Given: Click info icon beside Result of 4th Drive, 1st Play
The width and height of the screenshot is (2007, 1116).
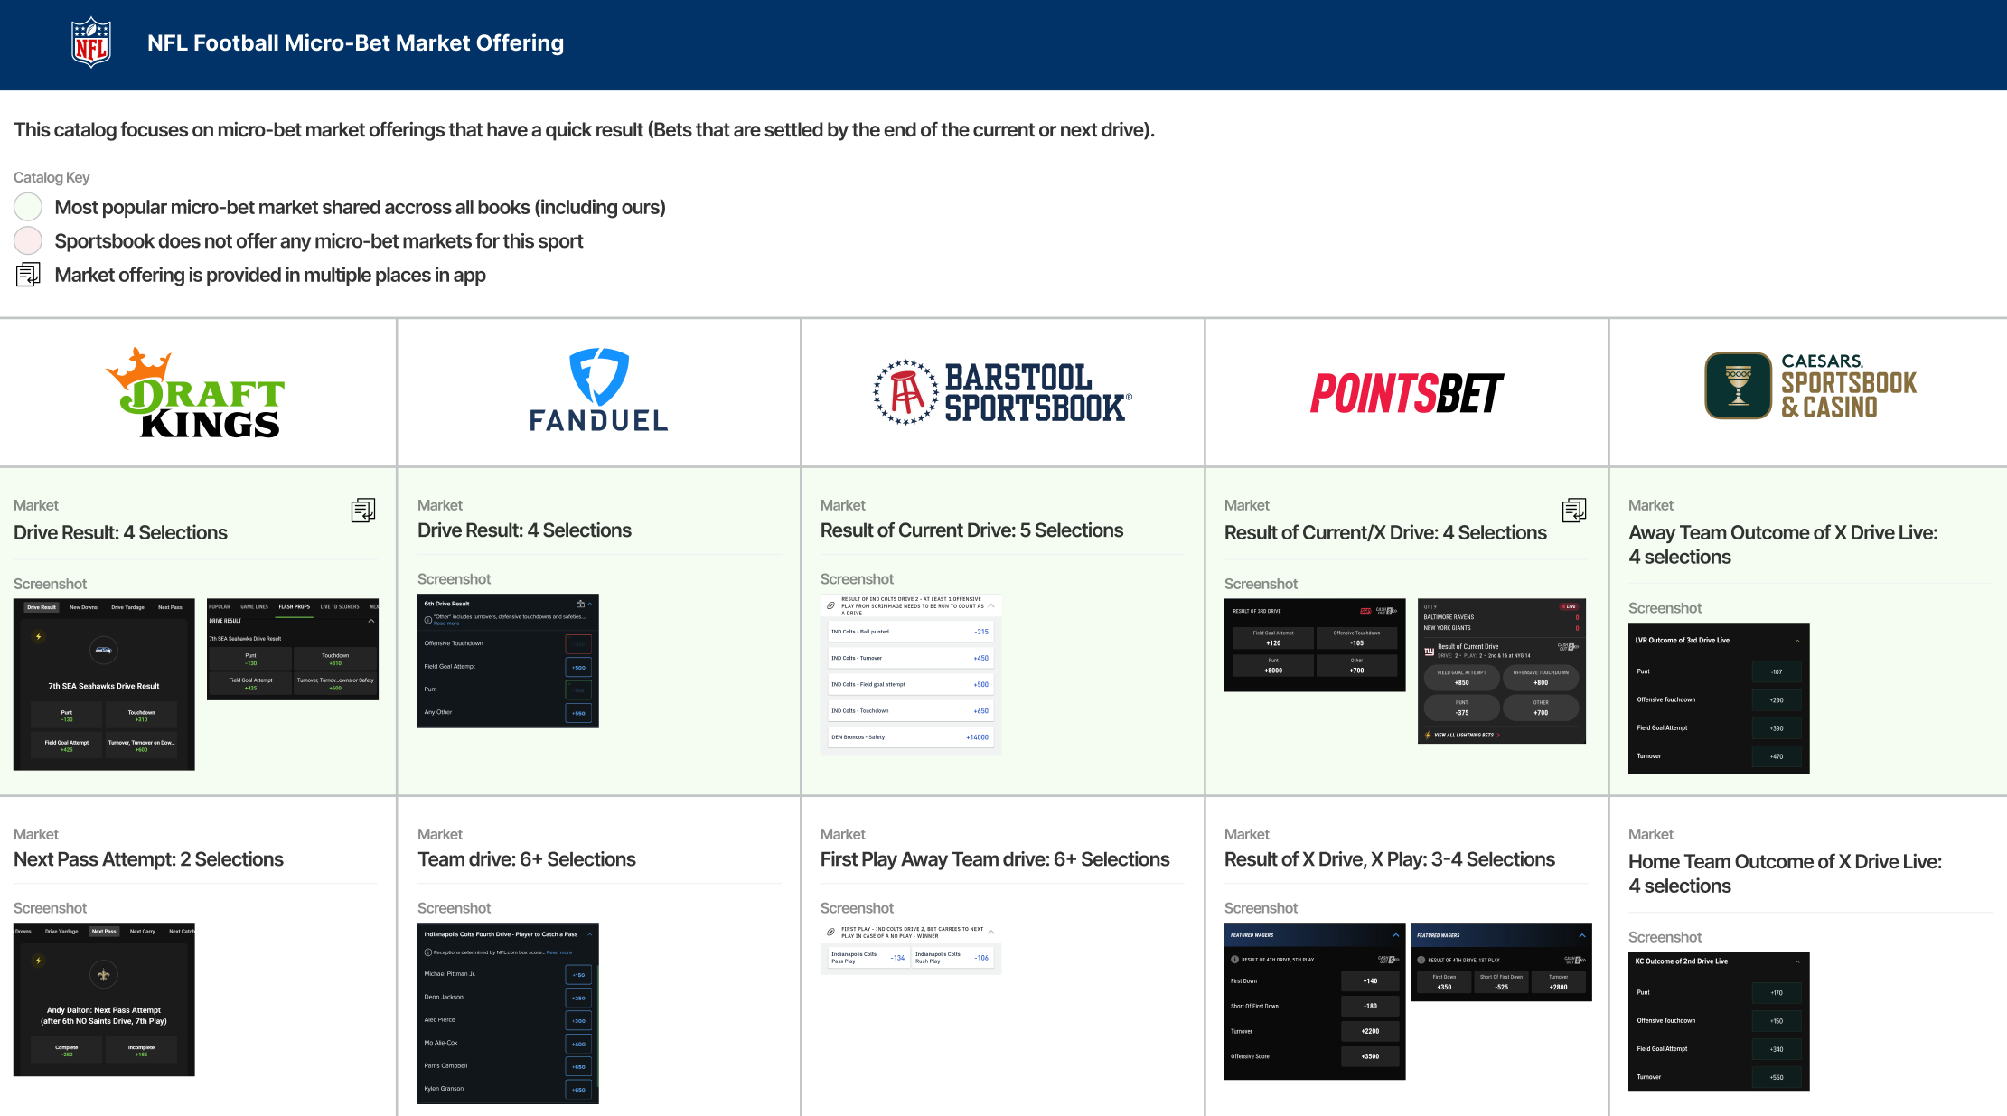Looking at the screenshot, I should pyautogui.click(x=1421, y=960).
